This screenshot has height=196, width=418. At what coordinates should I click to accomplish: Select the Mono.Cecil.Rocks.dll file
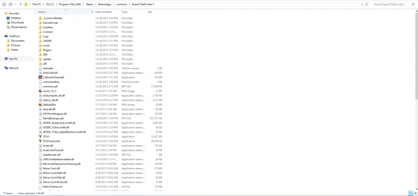click(x=55, y=182)
